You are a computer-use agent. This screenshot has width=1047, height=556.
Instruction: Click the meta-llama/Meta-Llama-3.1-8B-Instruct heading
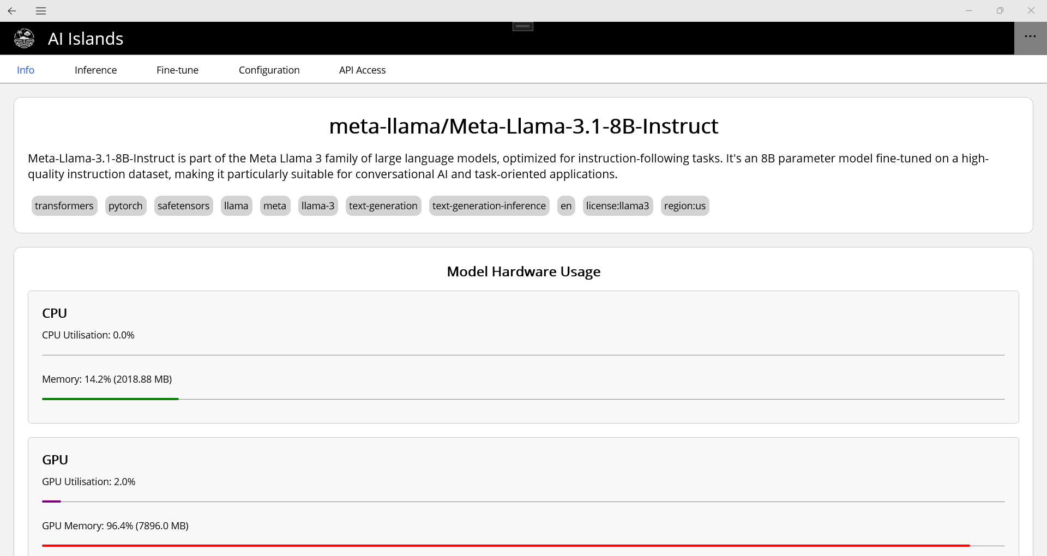pyautogui.click(x=523, y=126)
